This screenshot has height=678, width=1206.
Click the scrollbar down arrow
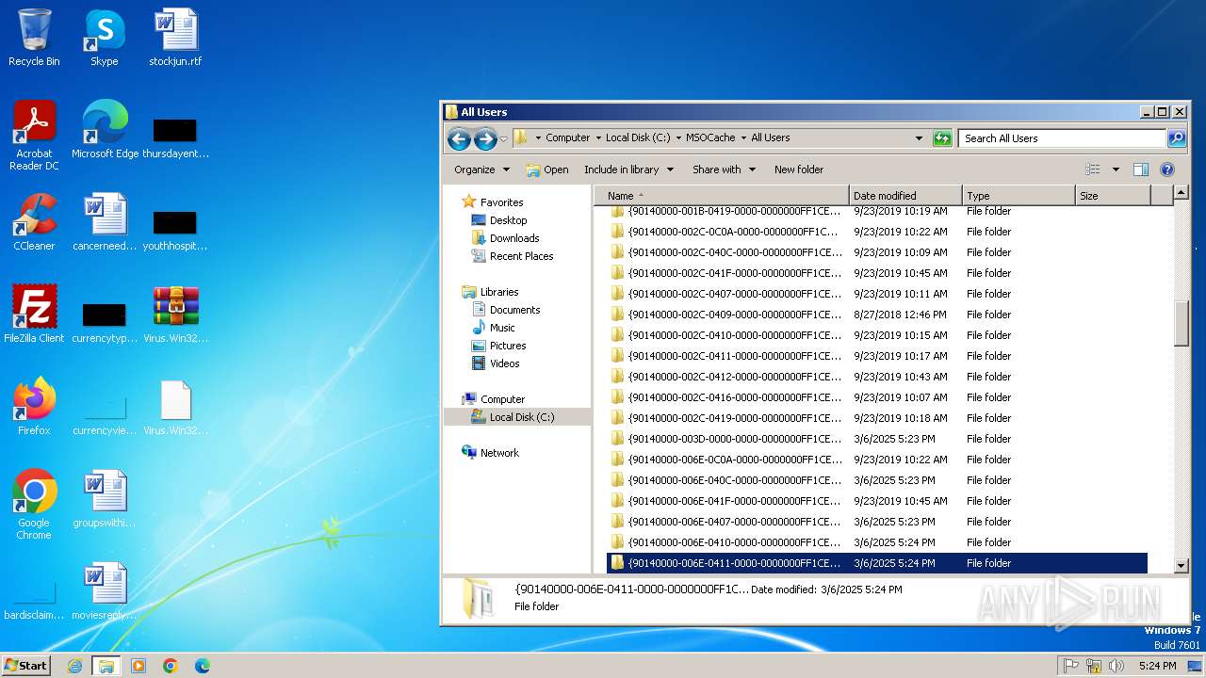pos(1182,565)
